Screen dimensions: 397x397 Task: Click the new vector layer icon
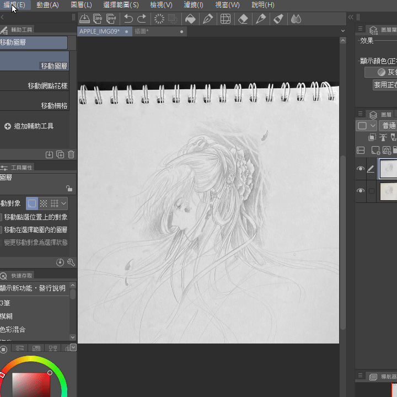pyautogui.click(x=387, y=150)
